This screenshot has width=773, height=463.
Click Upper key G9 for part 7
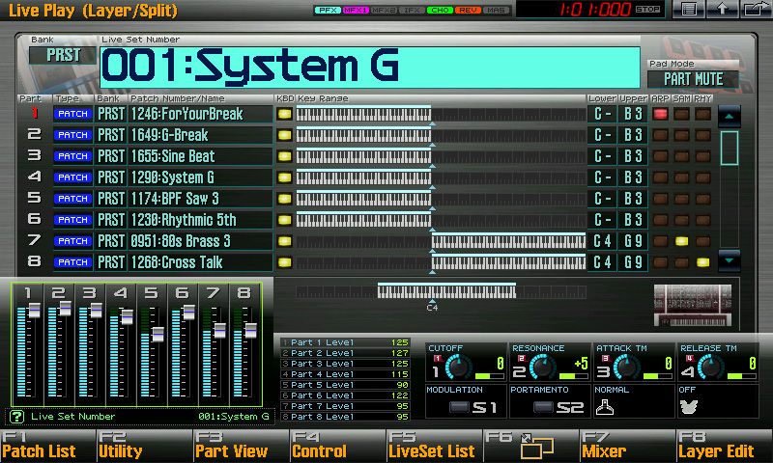(x=633, y=241)
